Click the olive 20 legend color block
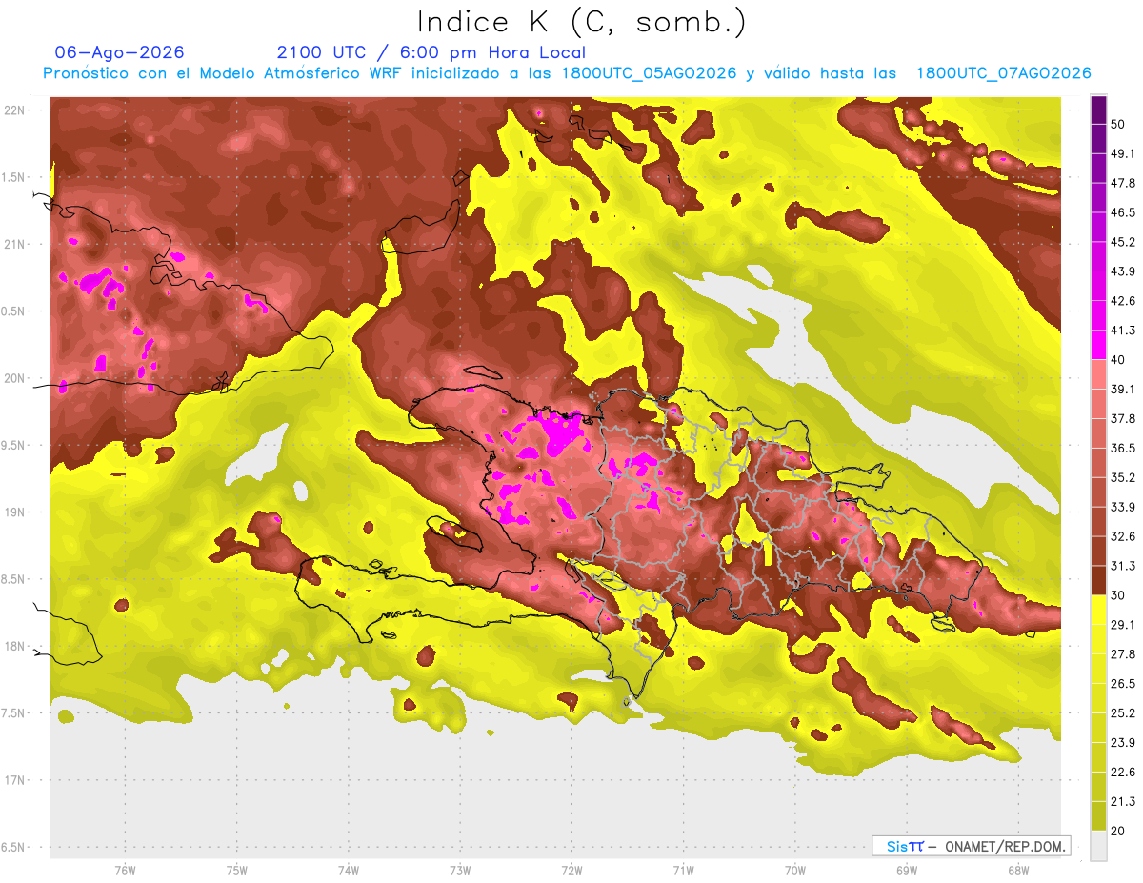Screen dimensions: 1143x883 1098,816
